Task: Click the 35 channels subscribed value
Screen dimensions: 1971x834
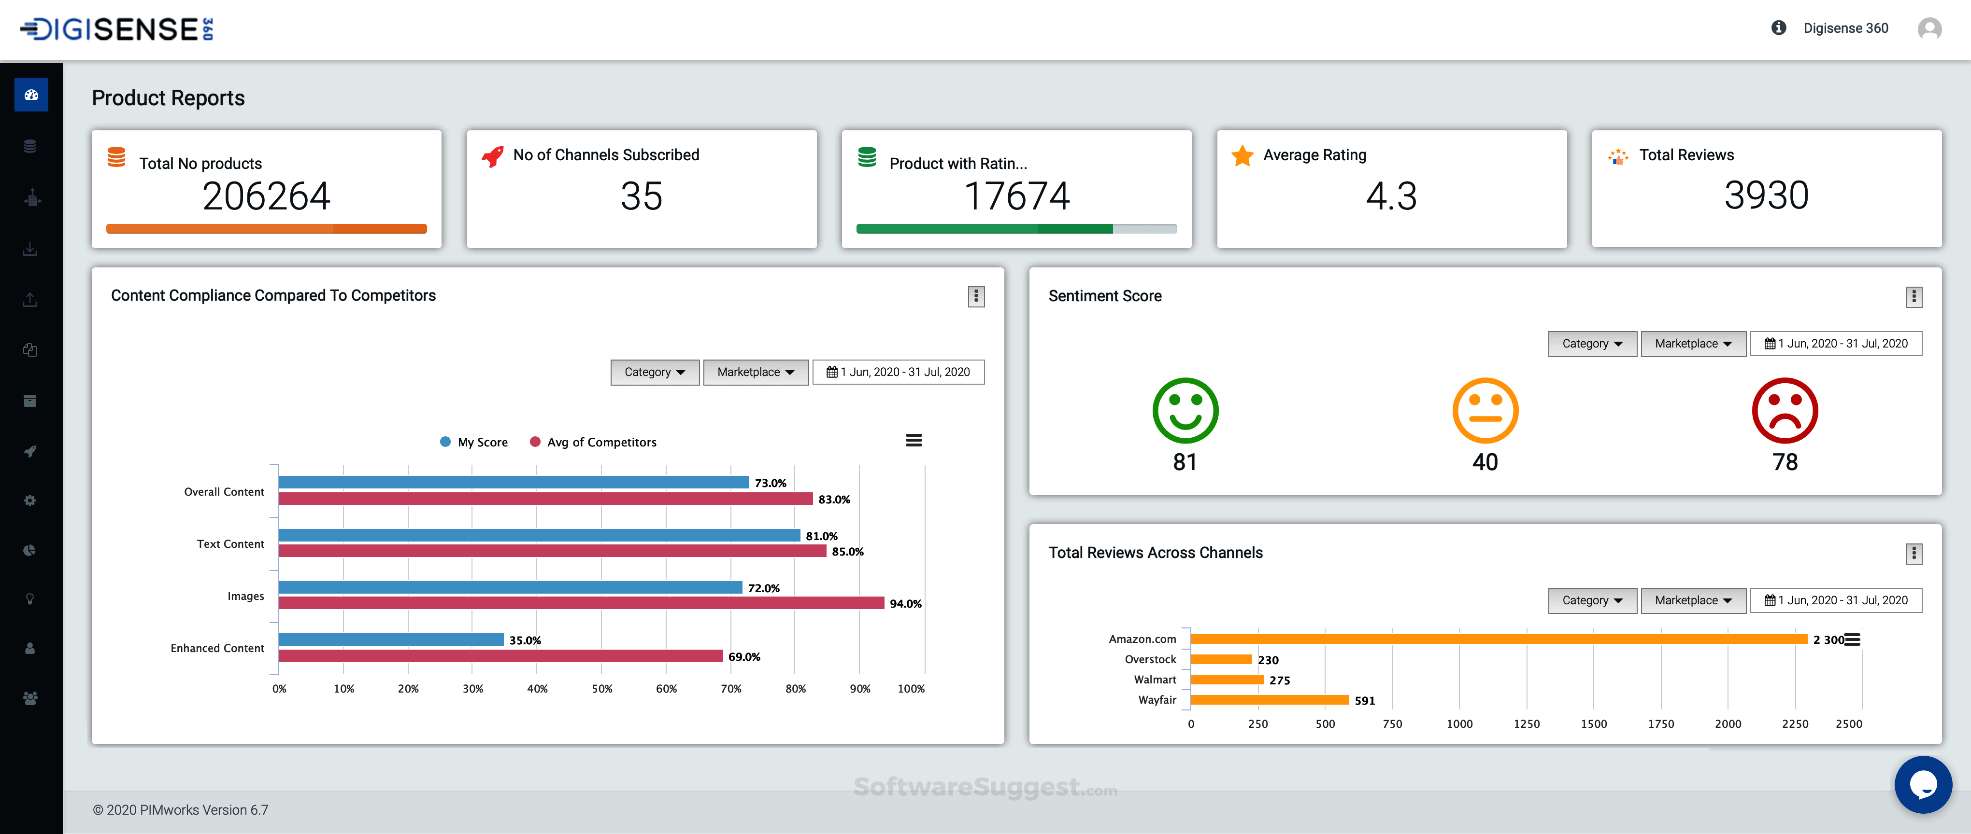Action: pos(641,196)
